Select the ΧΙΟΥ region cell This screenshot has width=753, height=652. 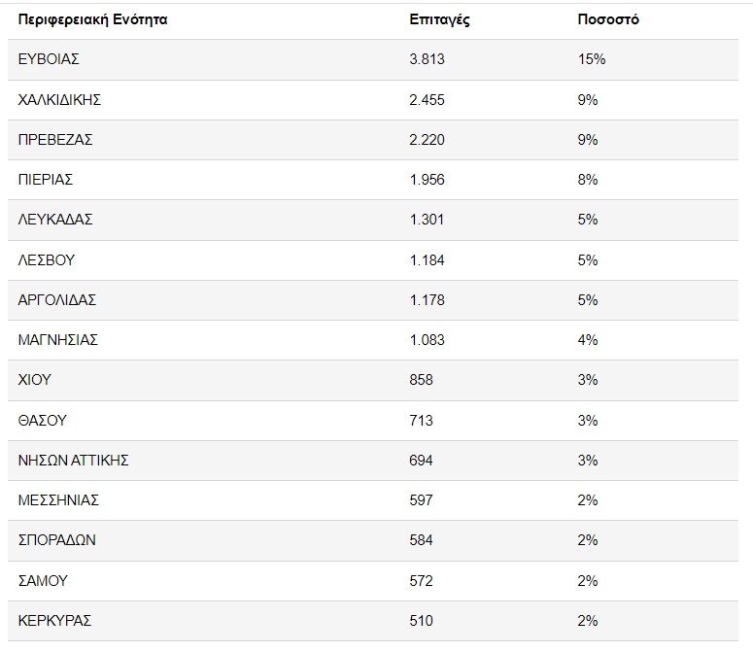click(x=35, y=380)
